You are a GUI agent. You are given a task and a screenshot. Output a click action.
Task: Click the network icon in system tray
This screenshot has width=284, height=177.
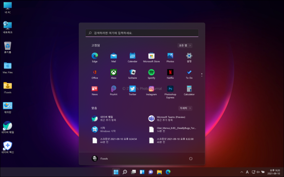tap(253, 172)
